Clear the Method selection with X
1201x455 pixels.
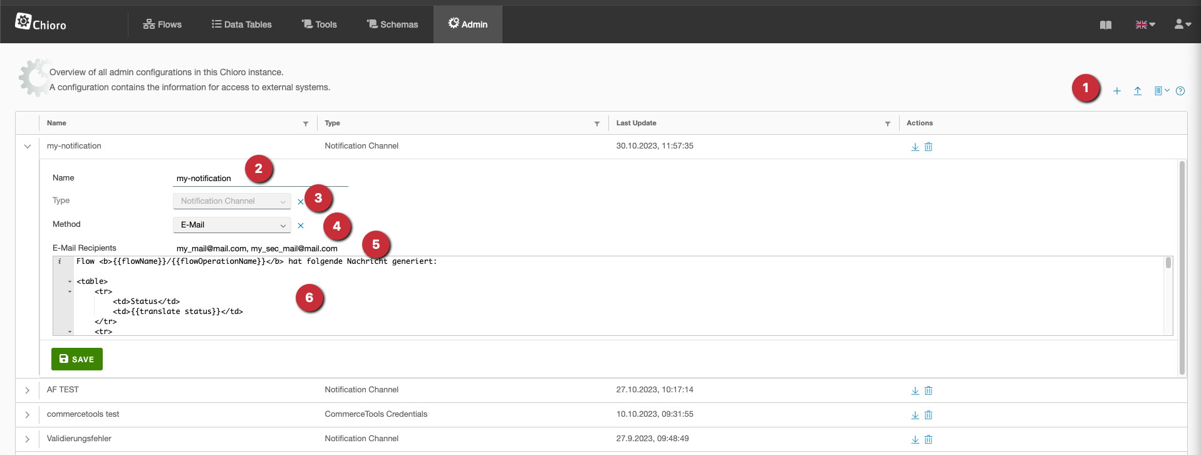pos(301,226)
